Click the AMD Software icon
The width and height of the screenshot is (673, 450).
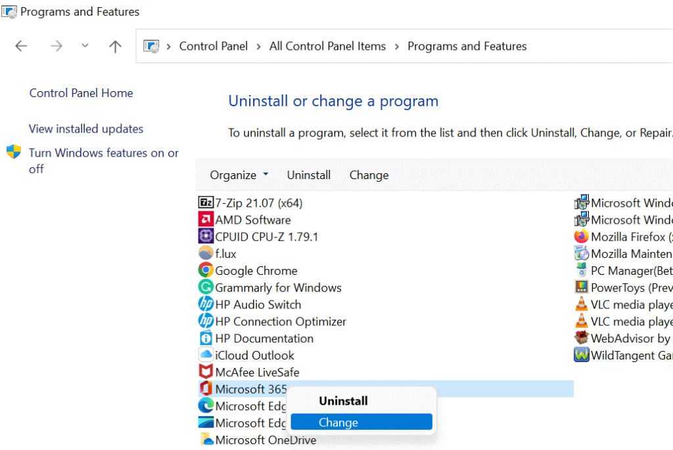206,220
